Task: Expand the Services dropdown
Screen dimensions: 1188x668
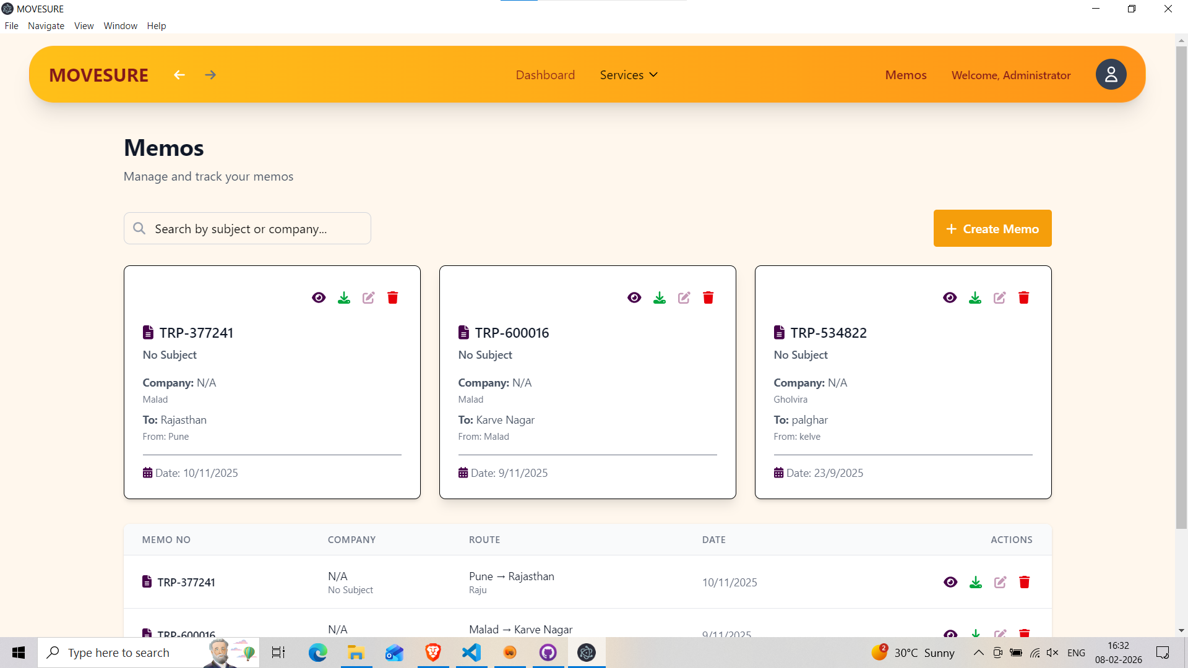Action: pos(628,74)
